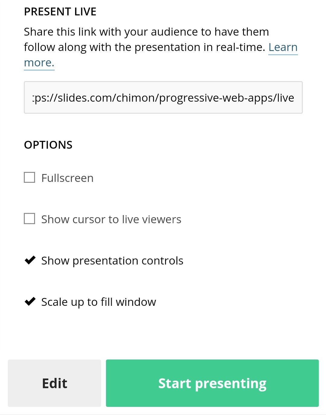Click the Scale up to fill window checkmark

click(x=30, y=302)
